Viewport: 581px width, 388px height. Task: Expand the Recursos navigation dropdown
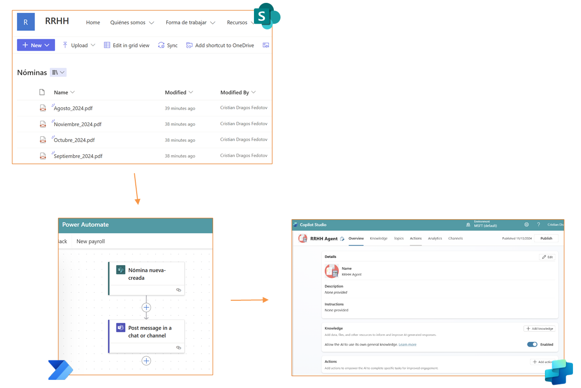point(252,22)
